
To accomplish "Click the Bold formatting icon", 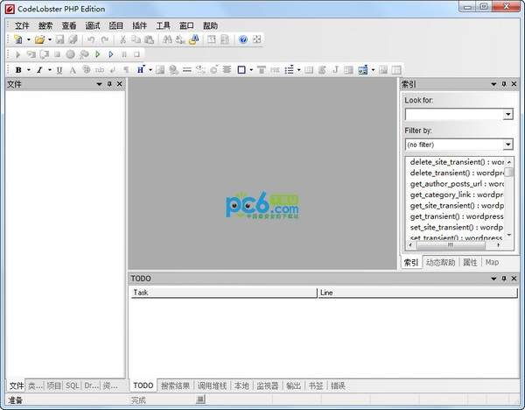I will point(18,69).
